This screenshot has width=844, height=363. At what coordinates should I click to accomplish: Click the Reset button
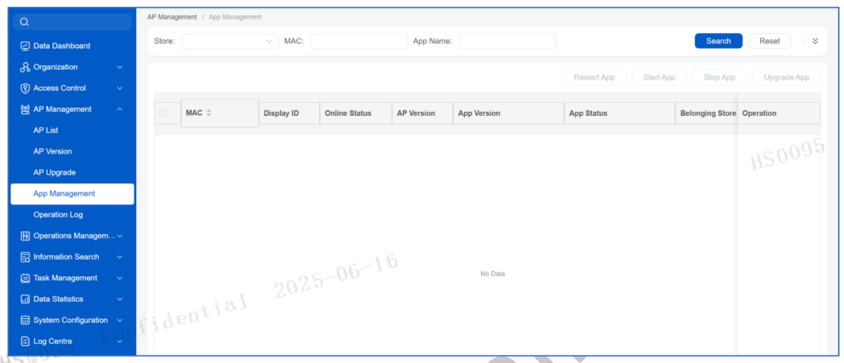pos(770,41)
